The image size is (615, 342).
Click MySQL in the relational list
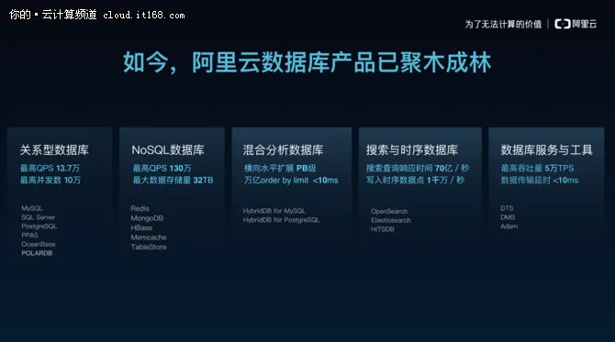(32, 208)
